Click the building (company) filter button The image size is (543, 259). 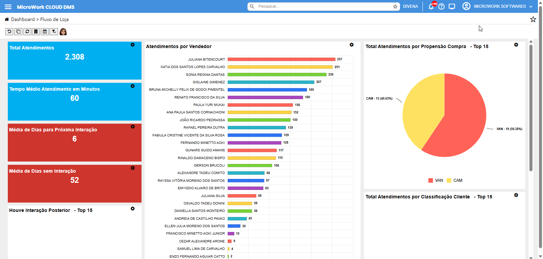coord(36,31)
